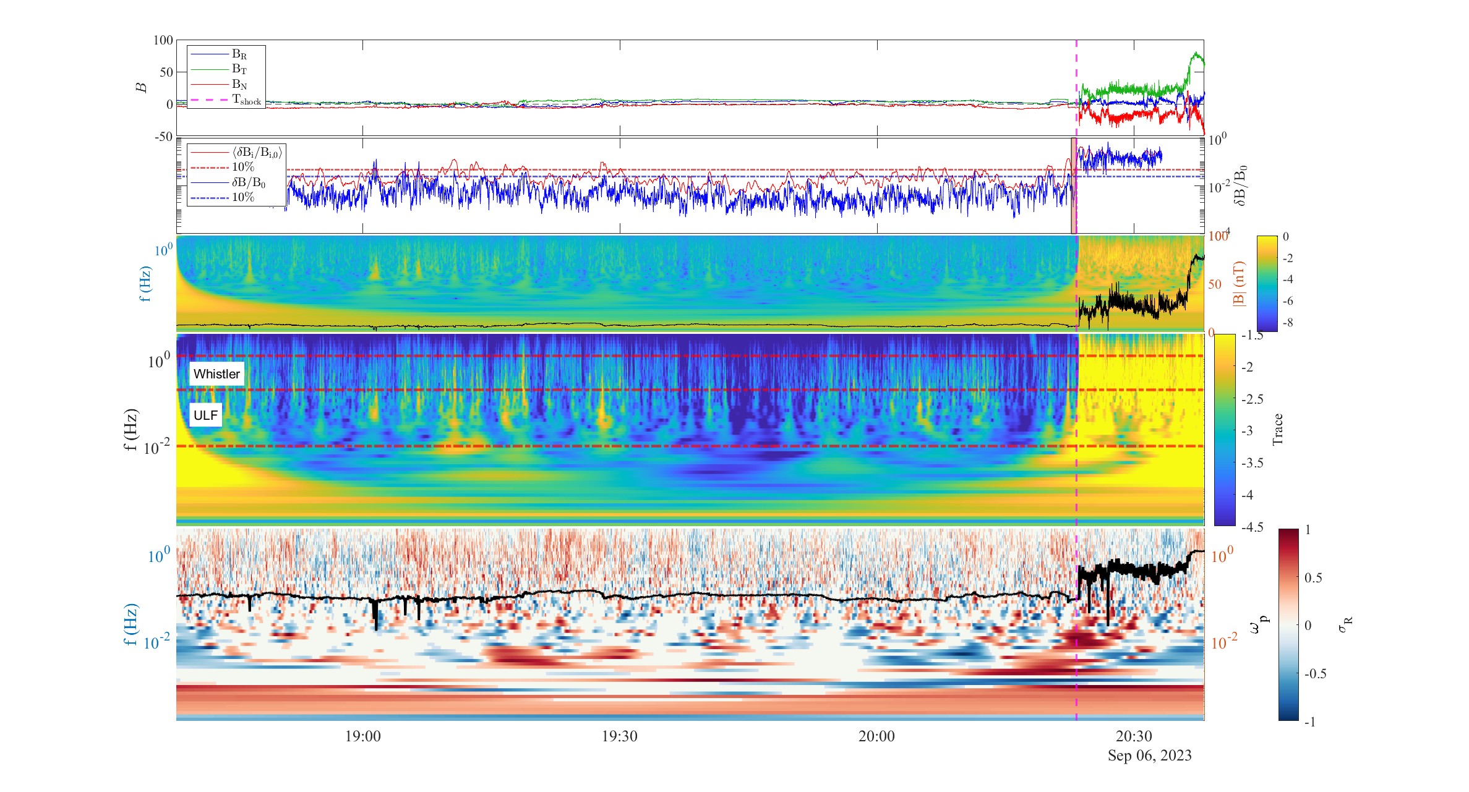Click the B axis label of the top panel

142,88
